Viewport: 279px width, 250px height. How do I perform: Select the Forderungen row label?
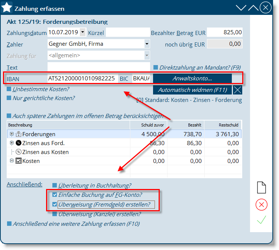39,134
